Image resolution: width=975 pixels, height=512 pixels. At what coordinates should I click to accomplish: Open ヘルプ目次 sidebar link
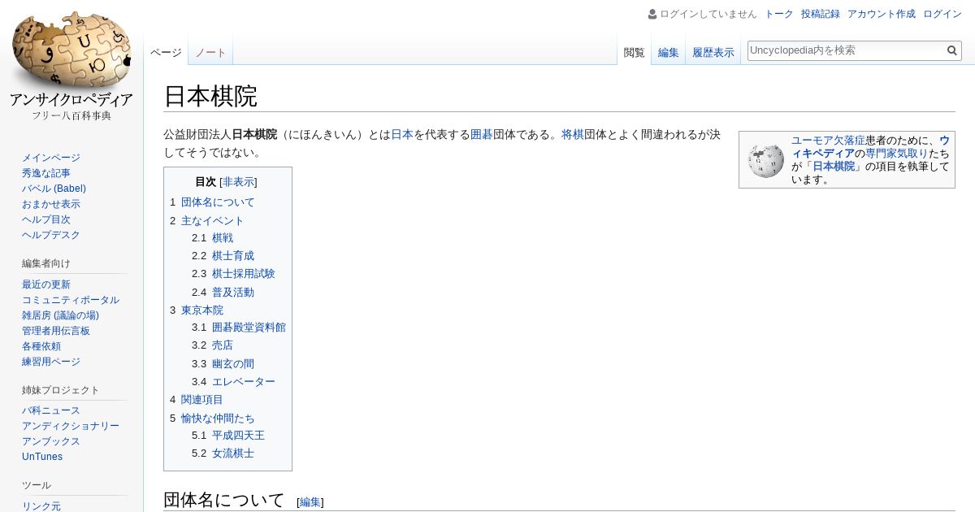tap(46, 219)
